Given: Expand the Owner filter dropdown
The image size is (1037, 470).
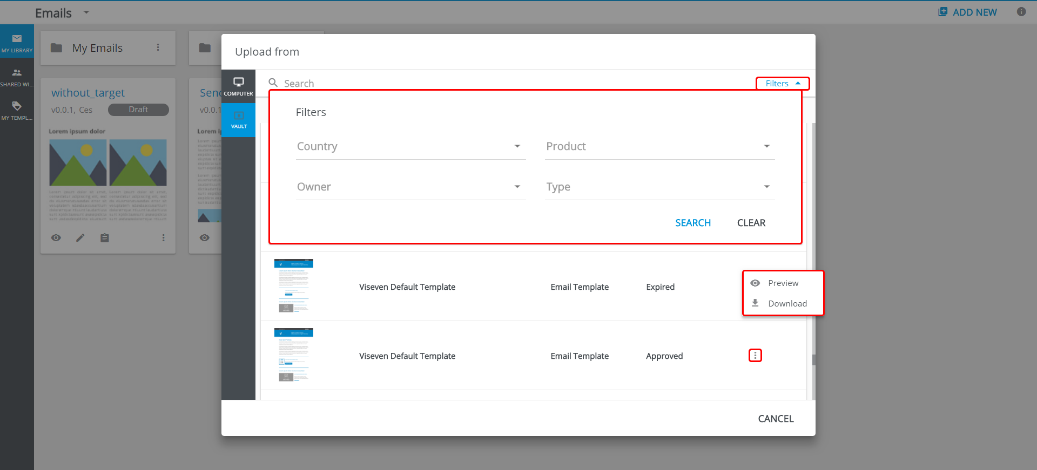Looking at the screenshot, I should (410, 187).
